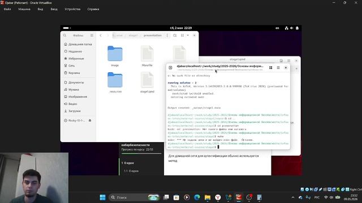Search the current presentation folder
The height and width of the screenshot is (203, 362).
pyautogui.click(x=175, y=36)
